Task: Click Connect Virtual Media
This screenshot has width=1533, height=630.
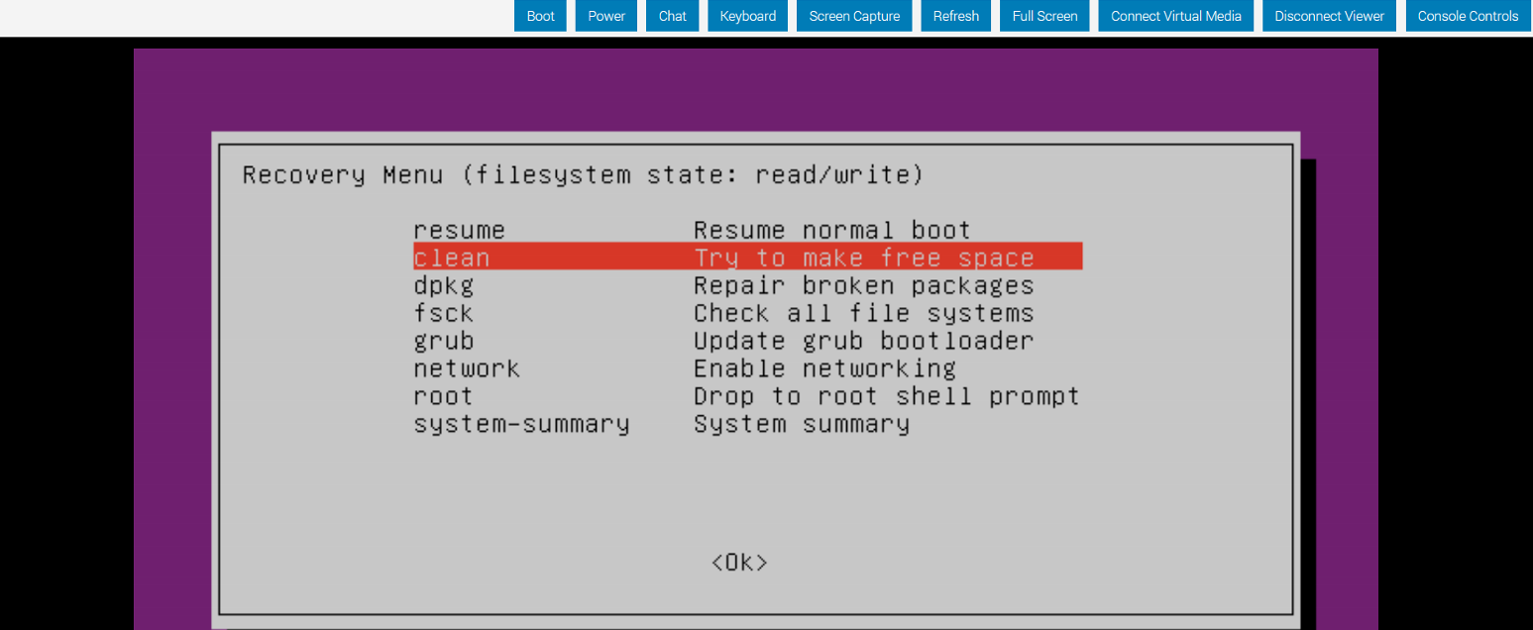Action: 1176,16
